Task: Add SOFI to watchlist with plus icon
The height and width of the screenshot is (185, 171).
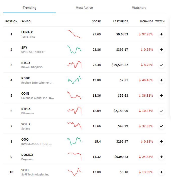Action: point(161,172)
